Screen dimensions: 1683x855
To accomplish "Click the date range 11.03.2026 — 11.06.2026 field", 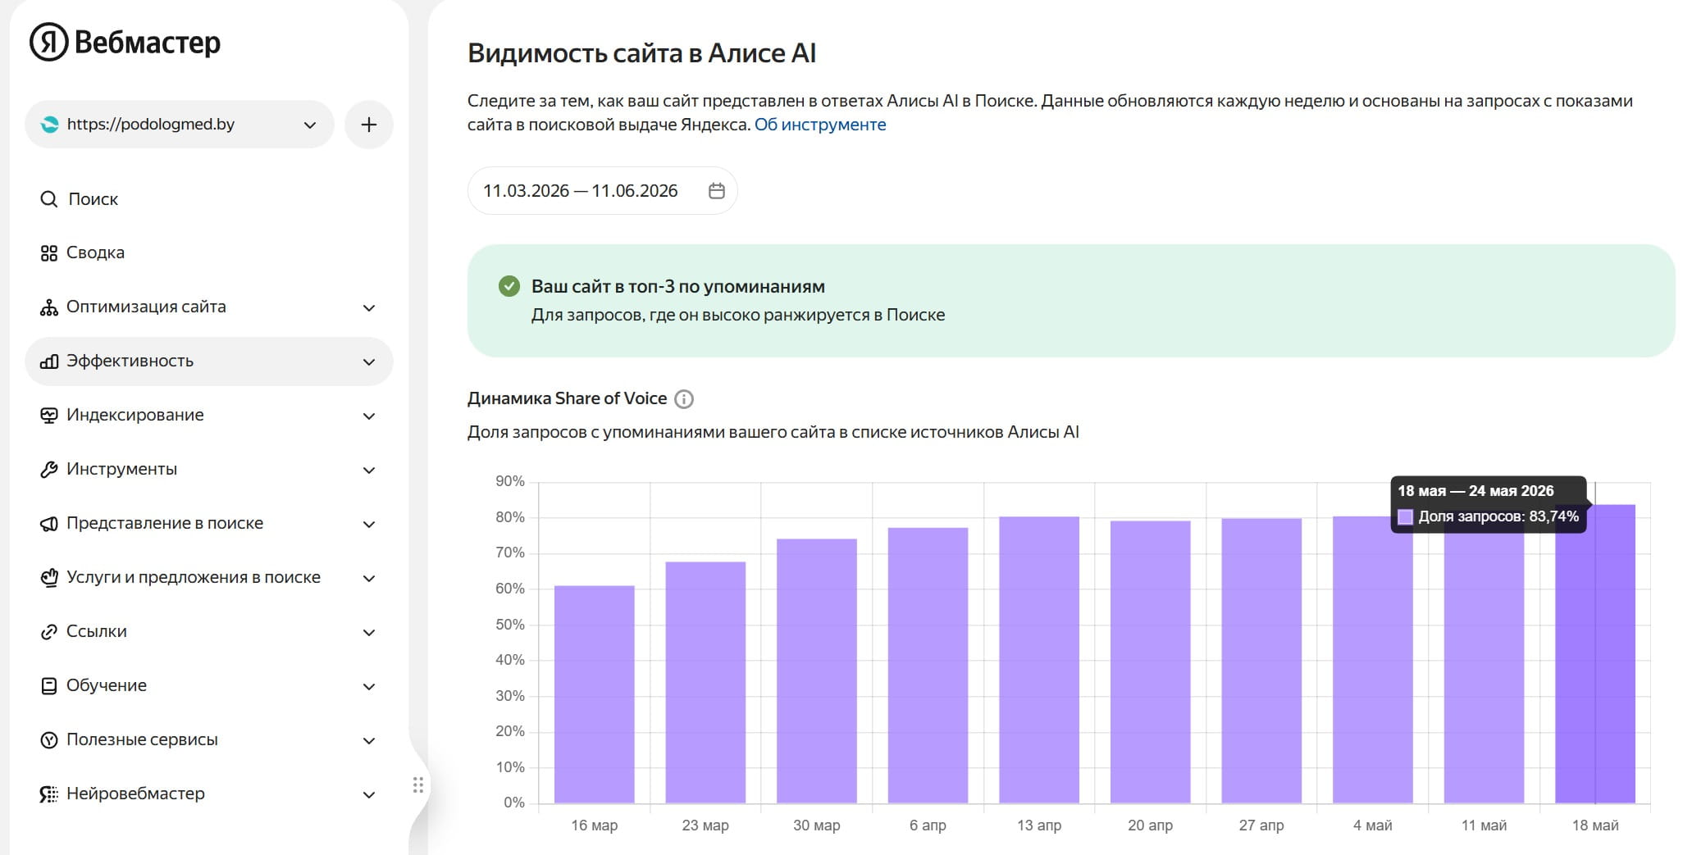I will [x=602, y=191].
